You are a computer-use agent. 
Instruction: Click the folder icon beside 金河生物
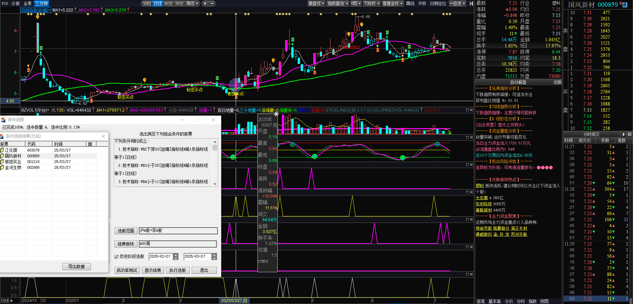2,167
